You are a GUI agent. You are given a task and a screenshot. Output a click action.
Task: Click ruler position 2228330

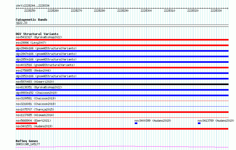point(216,11)
